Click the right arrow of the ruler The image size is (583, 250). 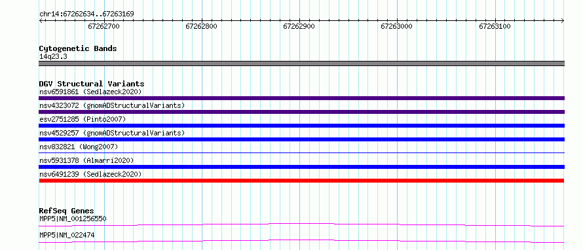coord(562,21)
